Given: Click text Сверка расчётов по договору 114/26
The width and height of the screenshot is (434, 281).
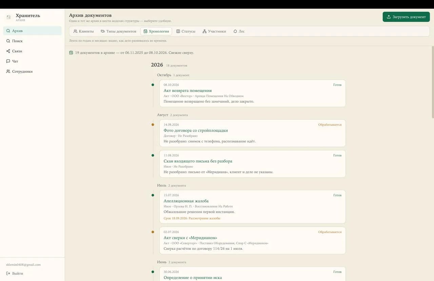Looking at the screenshot, I should [203, 248].
